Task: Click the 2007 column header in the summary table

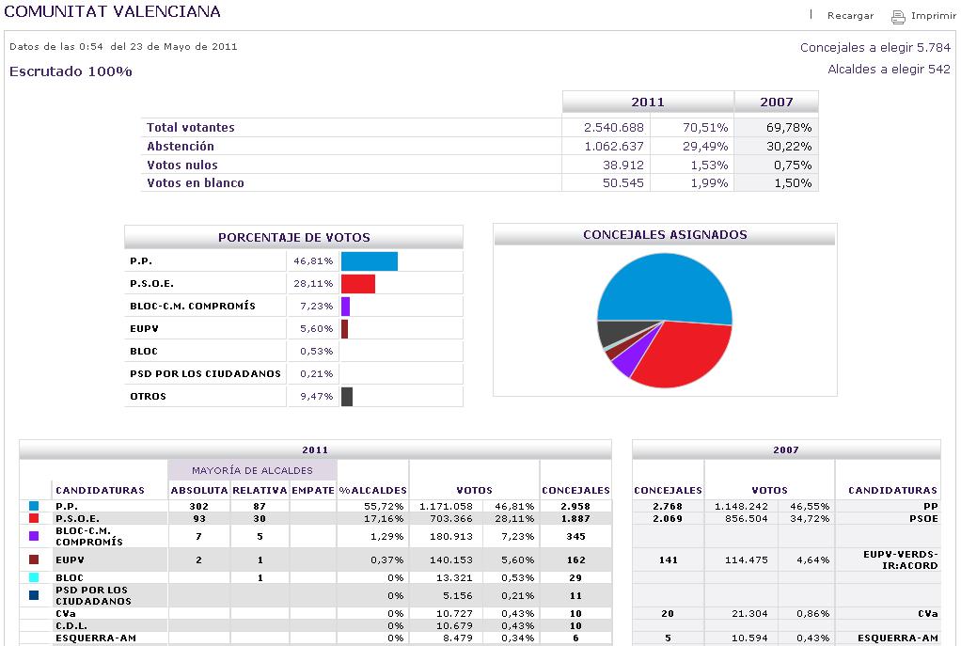Action: click(775, 102)
